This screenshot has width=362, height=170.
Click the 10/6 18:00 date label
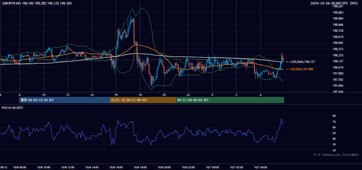(x=140, y=167)
